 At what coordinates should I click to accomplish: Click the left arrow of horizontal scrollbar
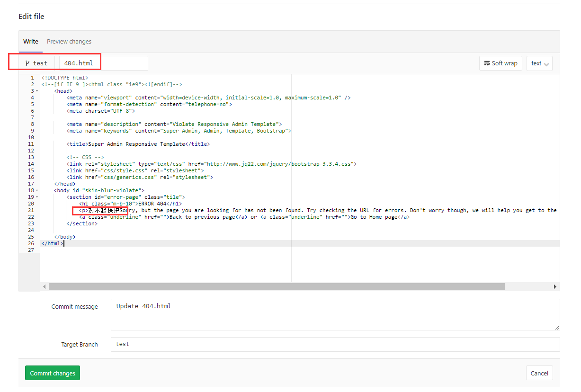44,286
